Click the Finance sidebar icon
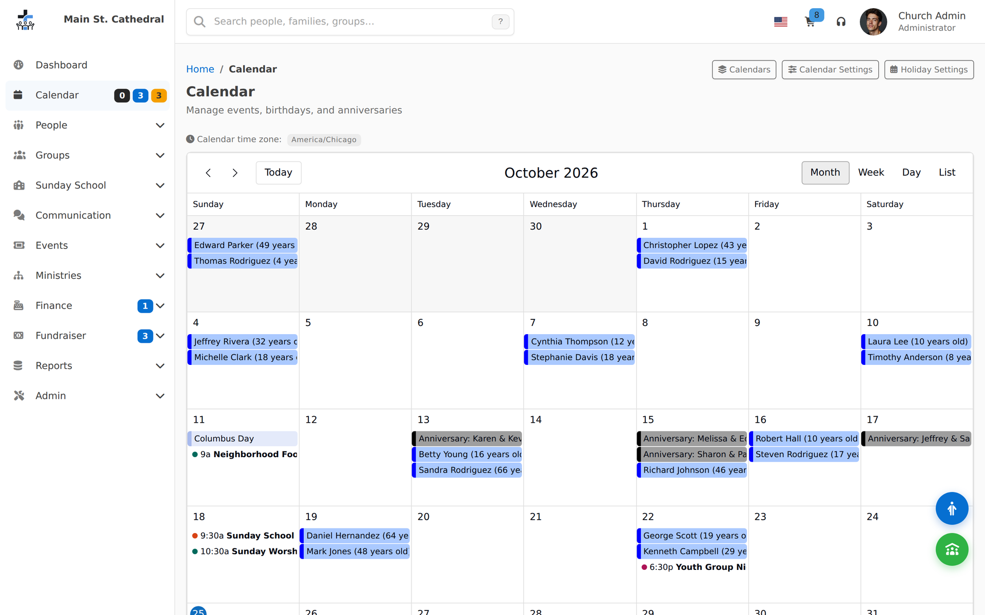Image resolution: width=985 pixels, height=615 pixels. 19,305
